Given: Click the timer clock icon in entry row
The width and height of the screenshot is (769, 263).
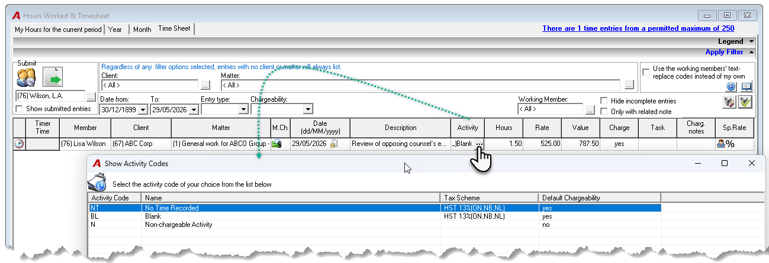Looking at the screenshot, I should point(19,144).
